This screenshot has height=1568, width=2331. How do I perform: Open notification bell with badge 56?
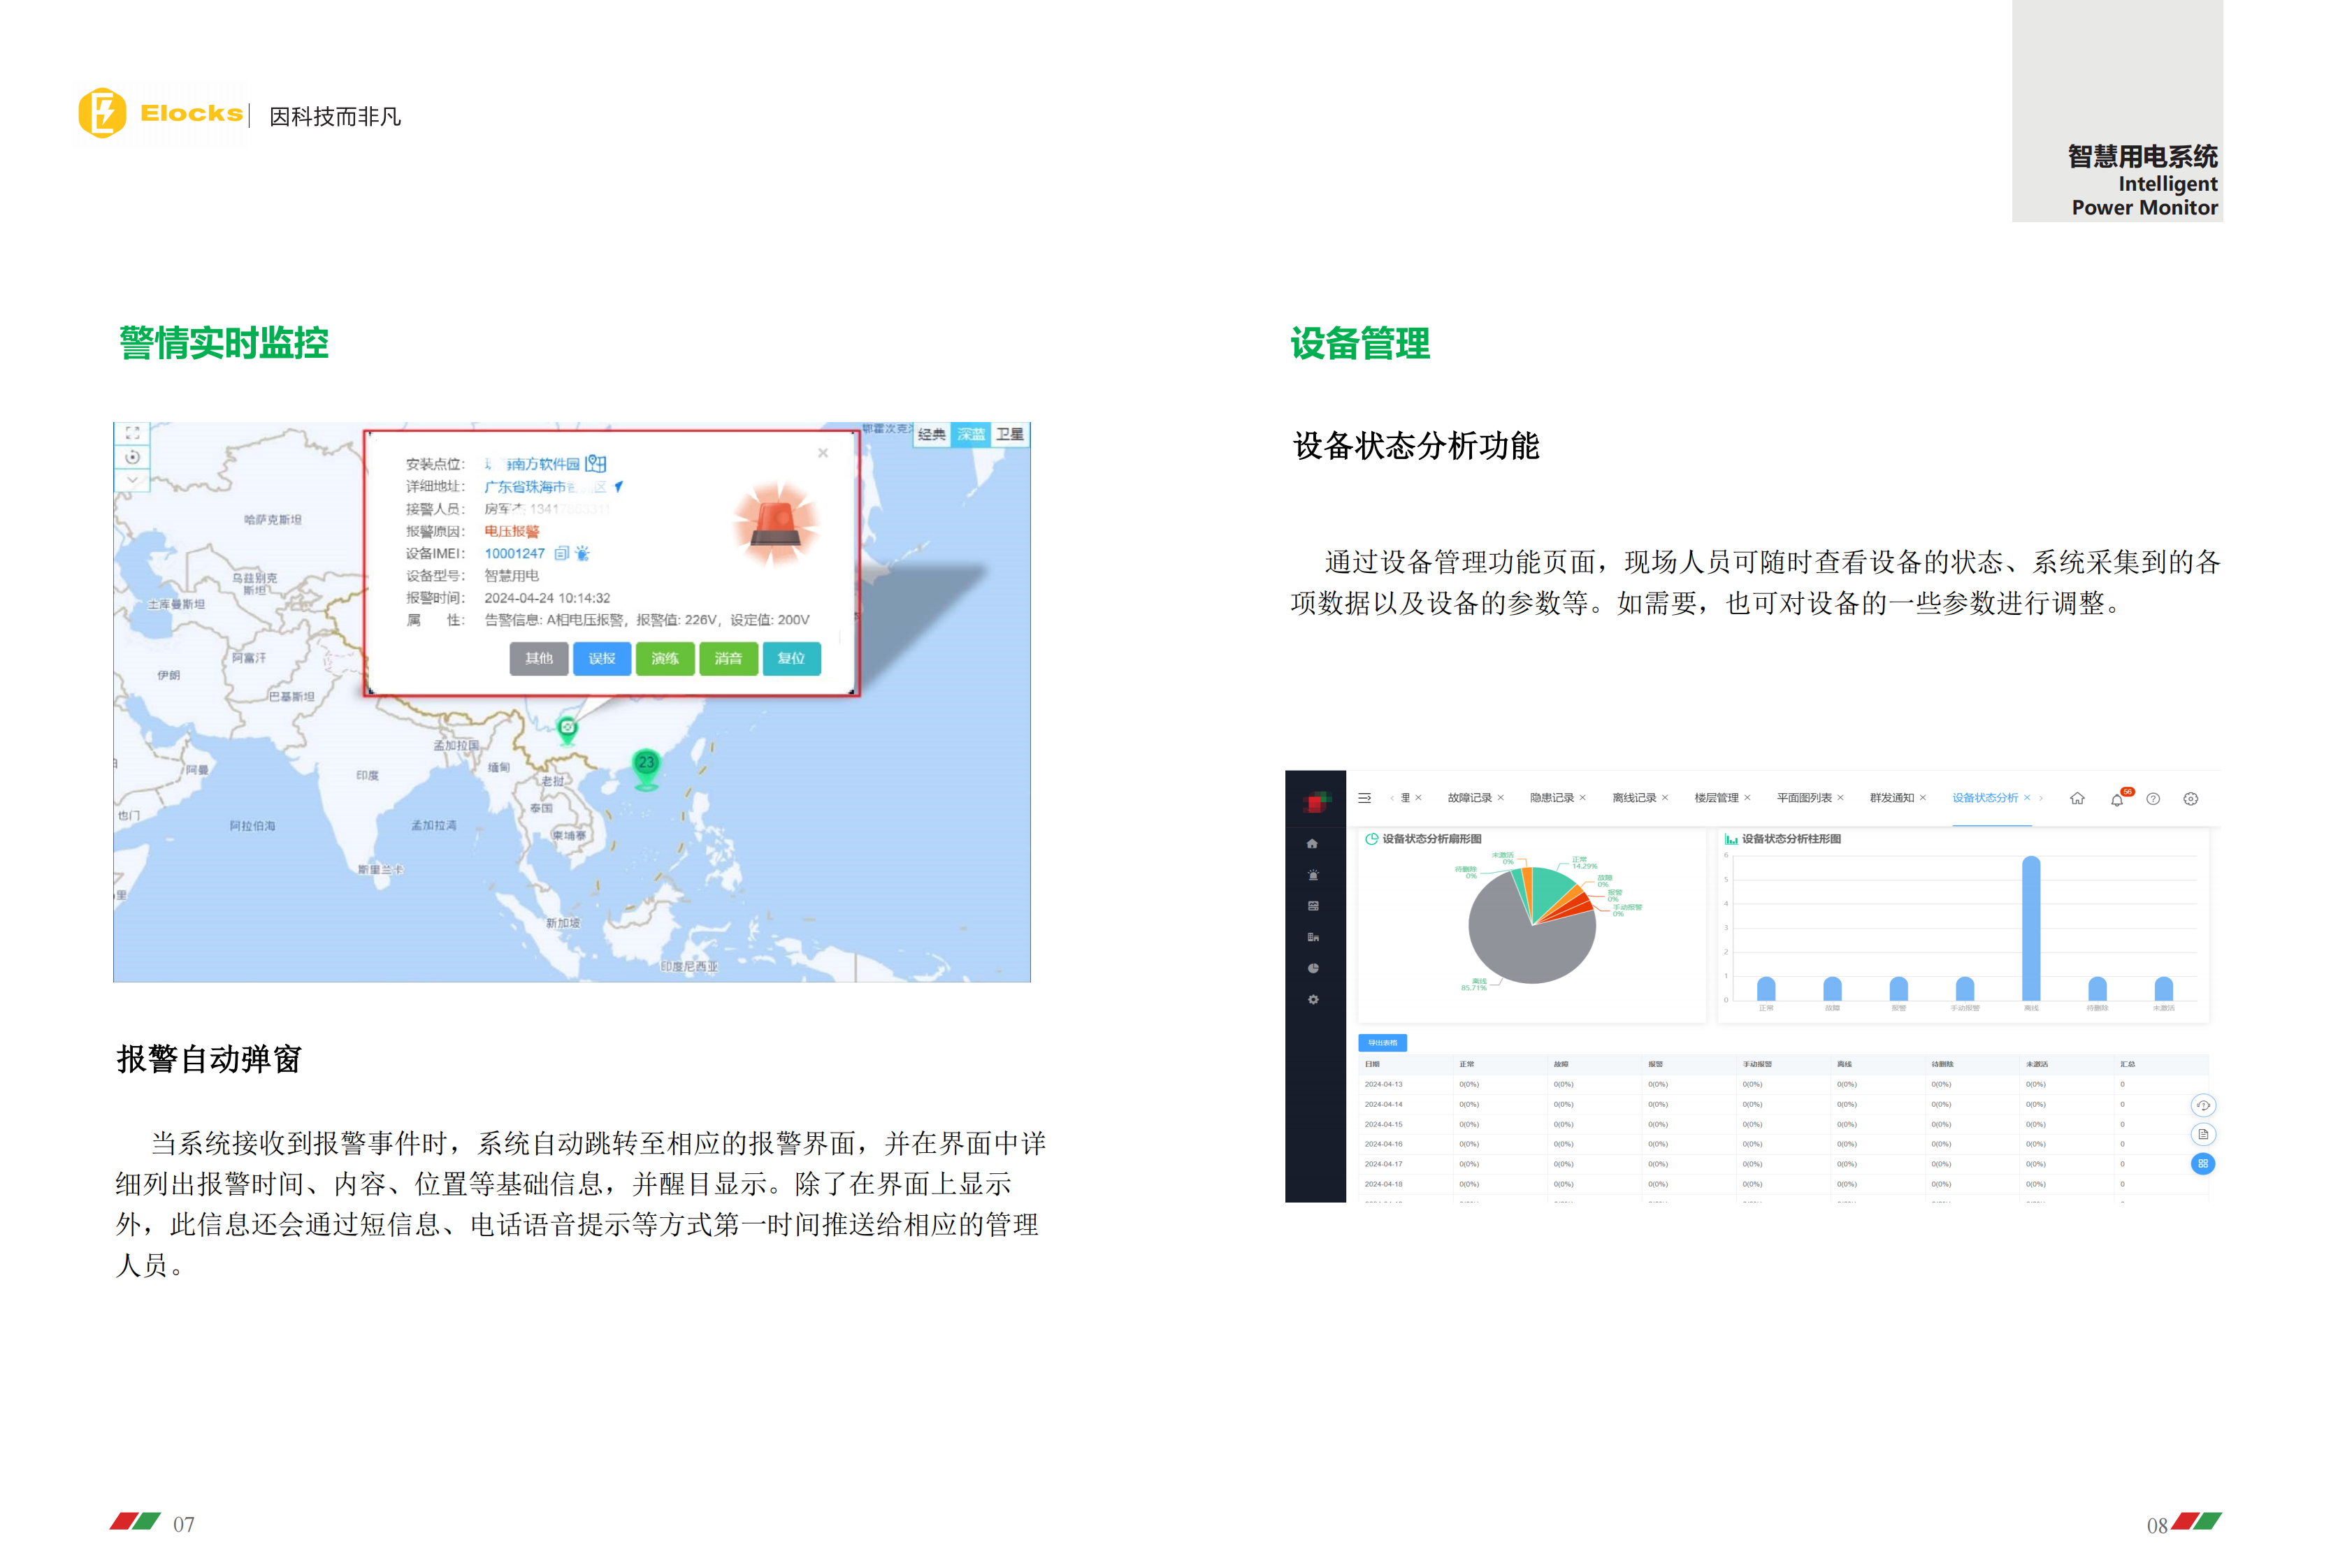(2116, 799)
